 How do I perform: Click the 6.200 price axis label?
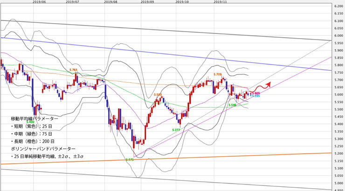pyautogui.click(x=338, y=6)
